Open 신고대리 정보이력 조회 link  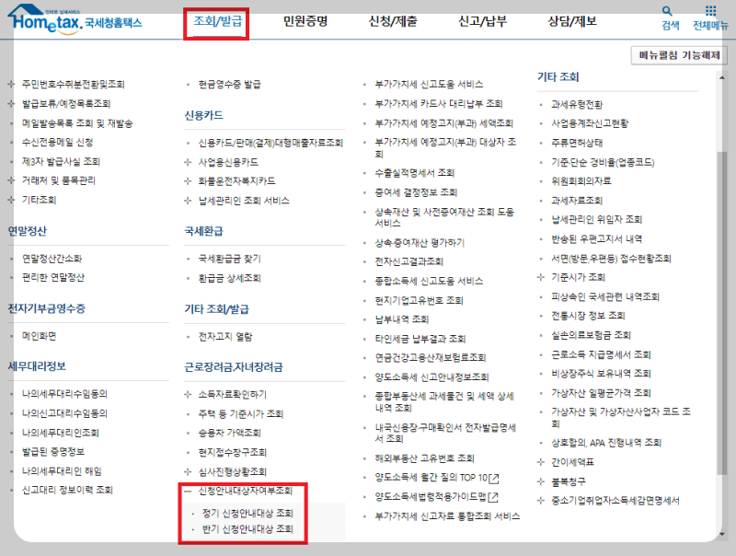[x=67, y=490]
